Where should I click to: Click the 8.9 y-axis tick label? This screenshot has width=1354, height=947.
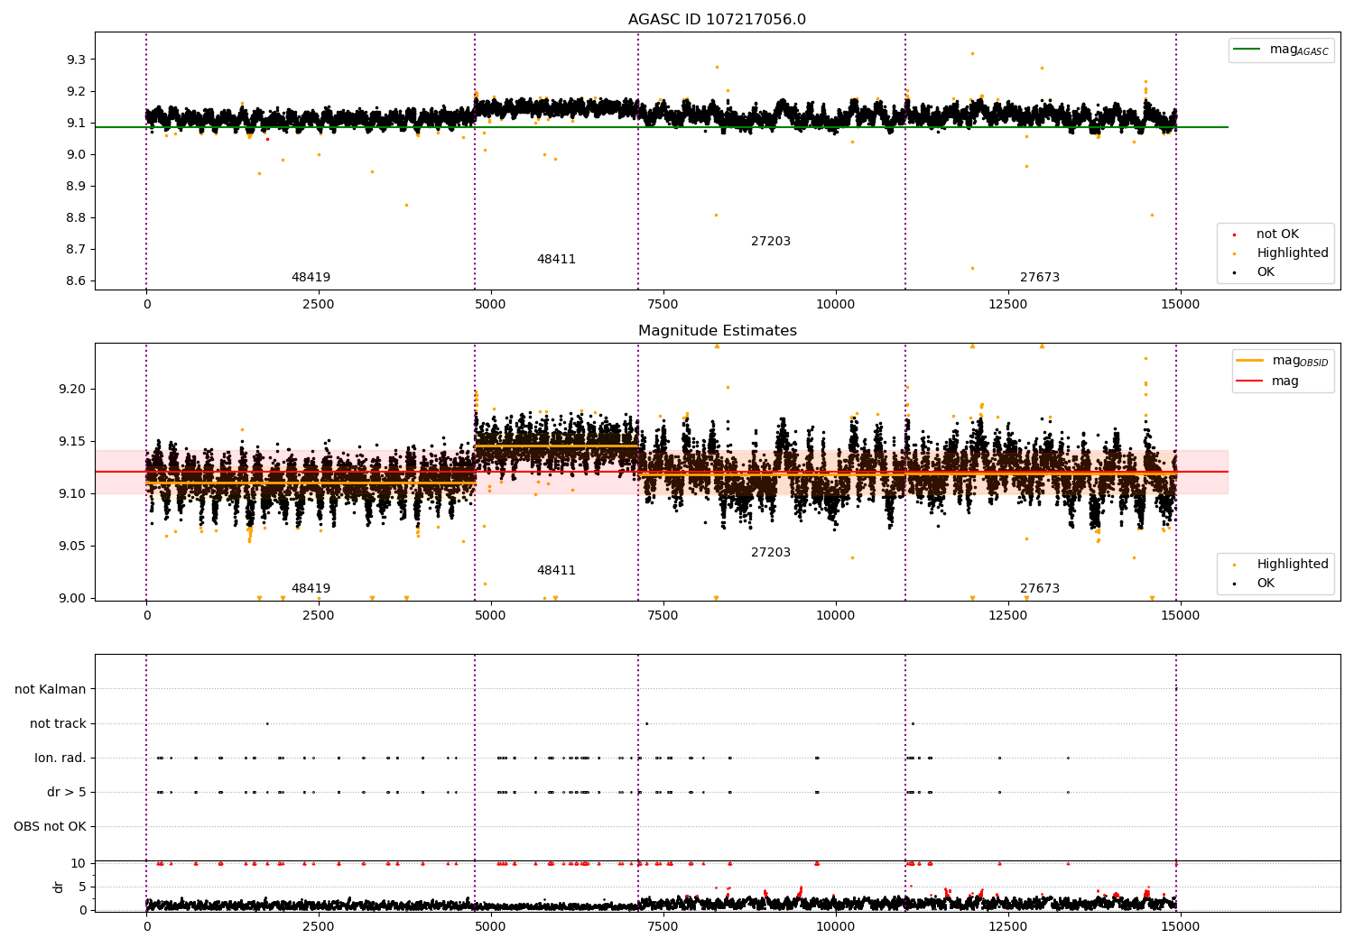(77, 186)
